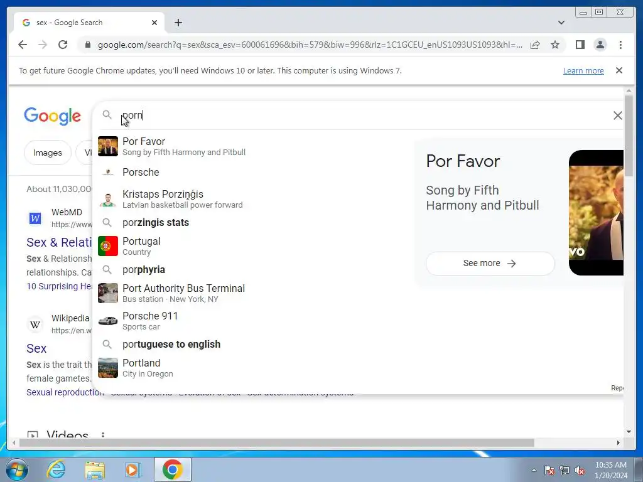Dismiss the Chrome update notification bar
This screenshot has width=643, height=482.
click(619, 70)
